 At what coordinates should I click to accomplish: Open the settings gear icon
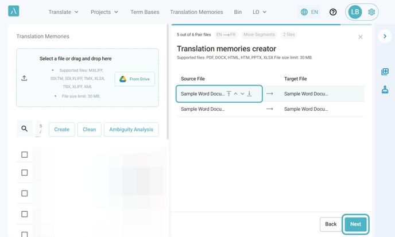point(371,12)
